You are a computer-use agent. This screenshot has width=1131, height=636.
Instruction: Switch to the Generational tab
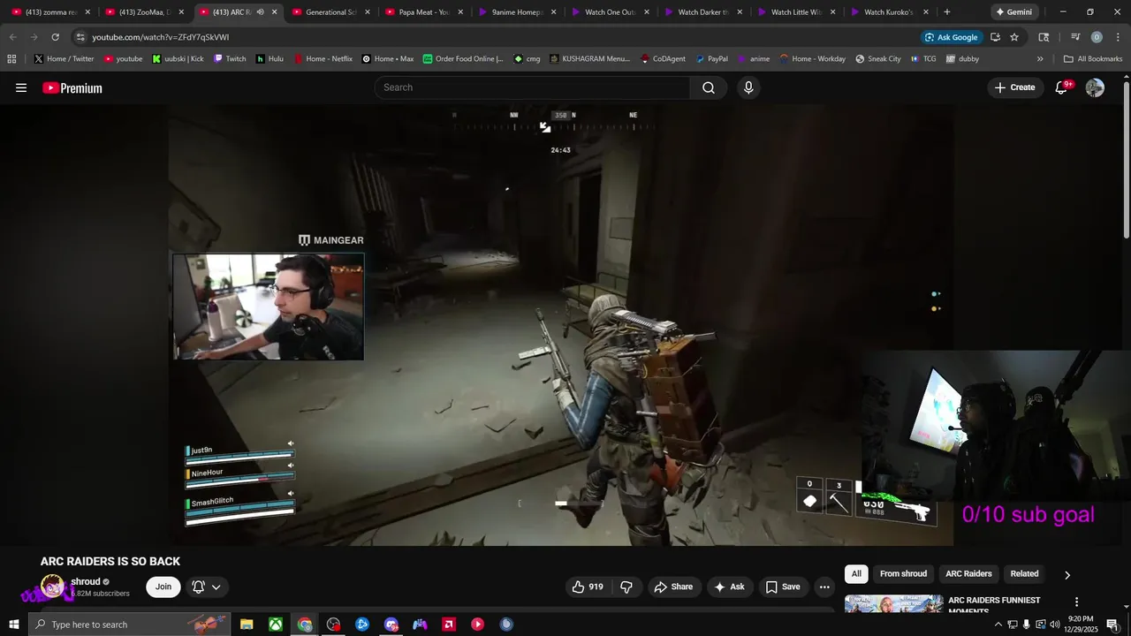click(x=331, y=12)
